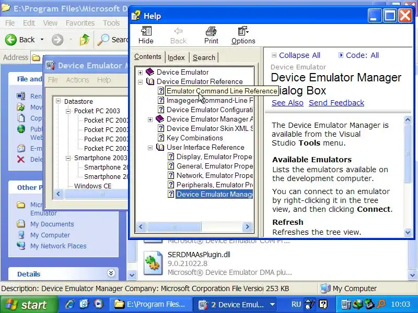Switch to the E:\Program Files taskbar button
This screenshot has width=418, height=313.
(x=150, y=304)
